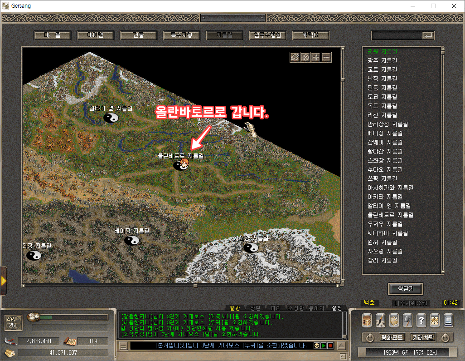This screenshot has height=361, width=465.
Task: Switch to the 아이템 tab
Action: pyautogui.click(x=96, y=35)
